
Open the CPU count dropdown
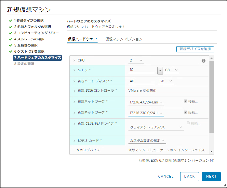136,60
